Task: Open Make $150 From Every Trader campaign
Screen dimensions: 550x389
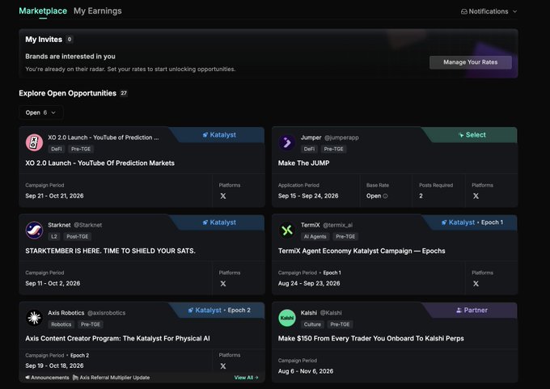Action: [370, 339]
